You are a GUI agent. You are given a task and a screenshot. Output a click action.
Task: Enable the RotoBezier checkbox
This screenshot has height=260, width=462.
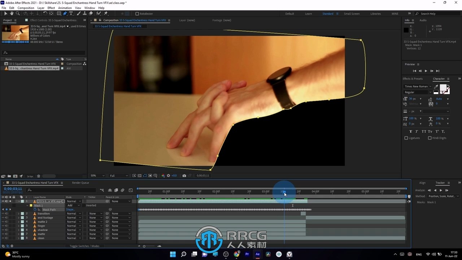pos(137,14)
